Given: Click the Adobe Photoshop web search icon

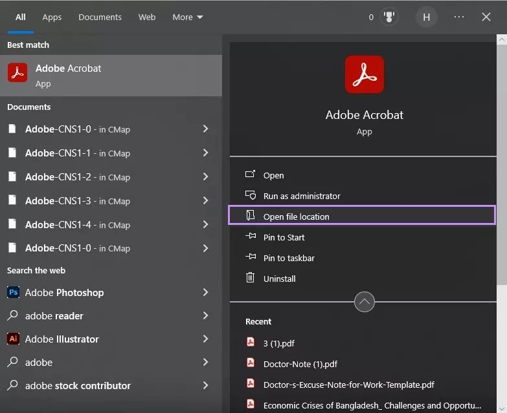Looking at the screenshot, I should pyautogui.click(x=13, y=293).
